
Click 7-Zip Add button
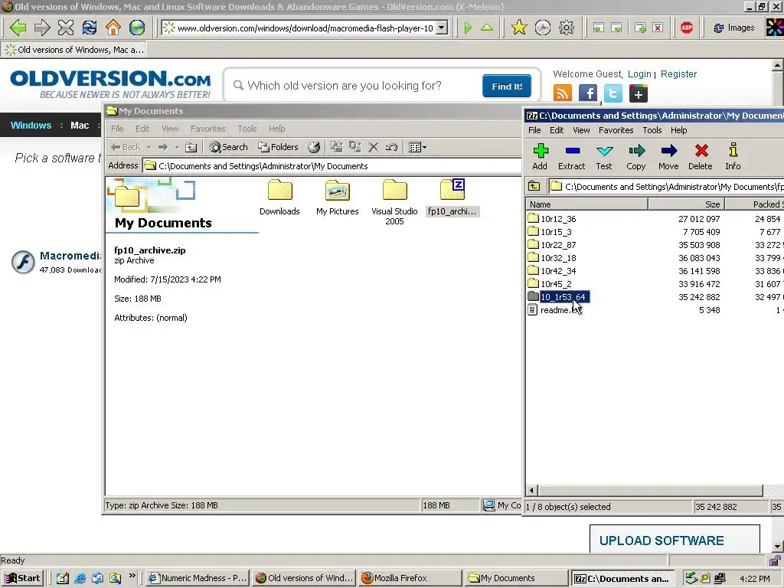pos(540,156)
